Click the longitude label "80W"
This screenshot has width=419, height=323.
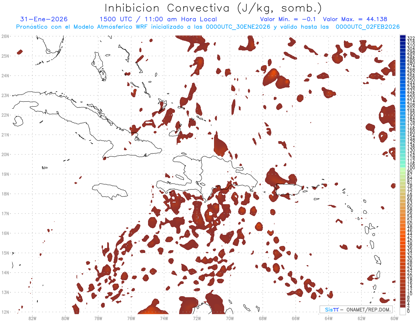(x=65, y=318)
